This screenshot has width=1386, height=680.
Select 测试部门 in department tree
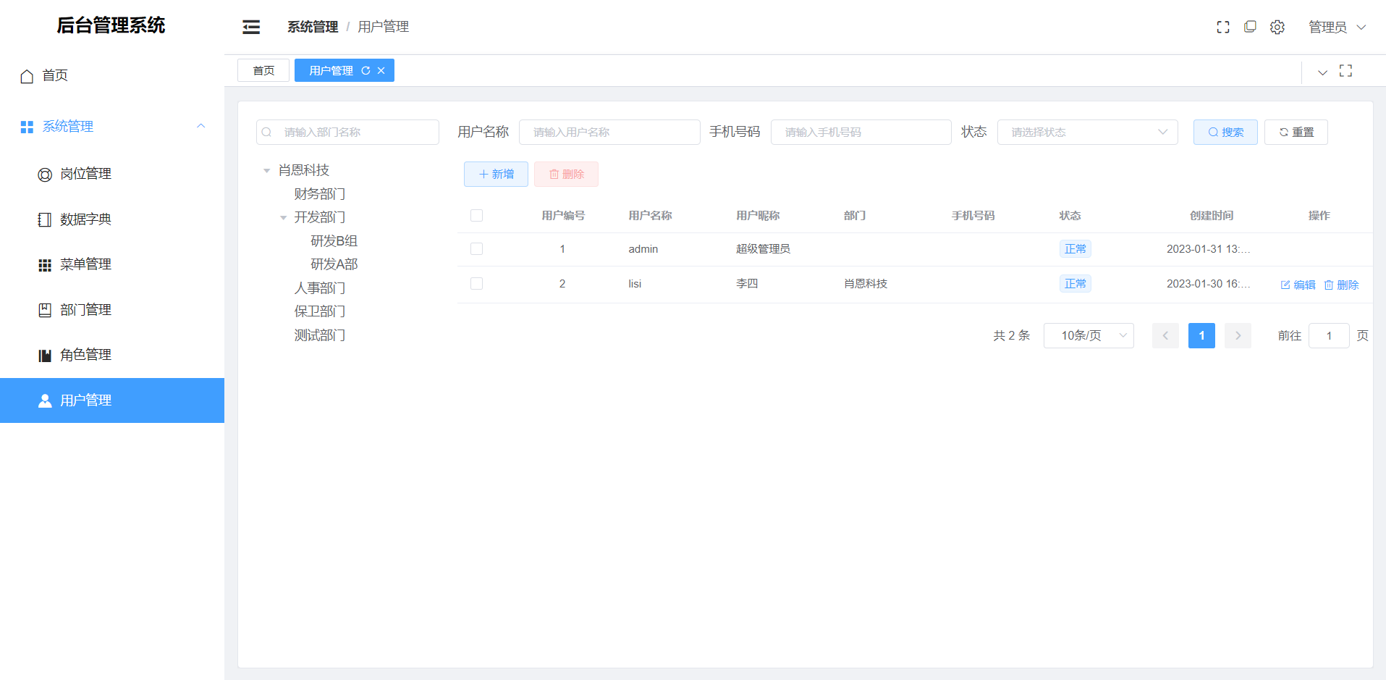(x=319, y=335)
